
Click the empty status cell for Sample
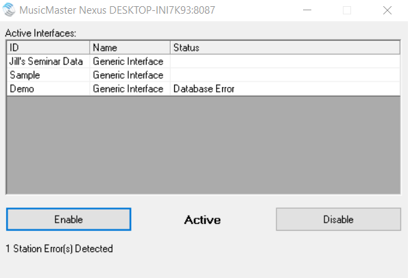click(285, 75)
